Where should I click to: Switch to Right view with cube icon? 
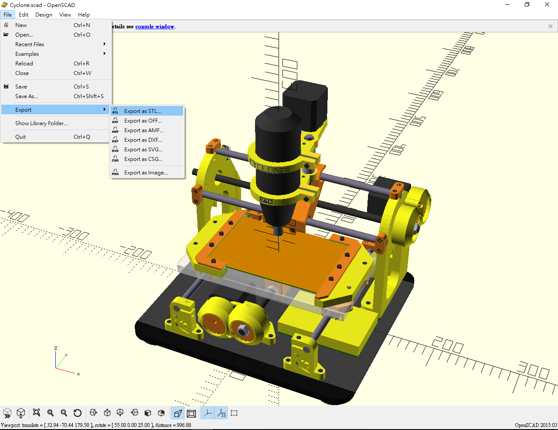click(93, 413)
